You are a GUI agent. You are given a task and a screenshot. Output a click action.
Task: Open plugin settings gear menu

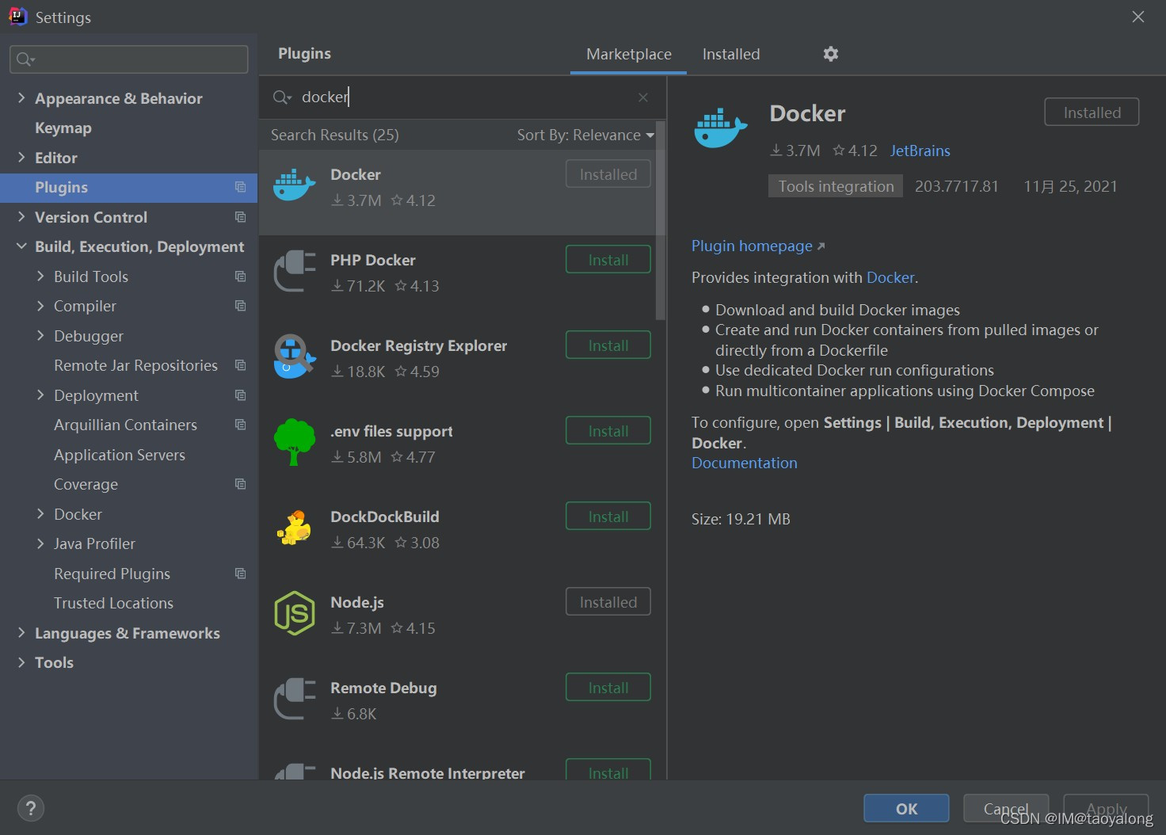coord(830,54)
